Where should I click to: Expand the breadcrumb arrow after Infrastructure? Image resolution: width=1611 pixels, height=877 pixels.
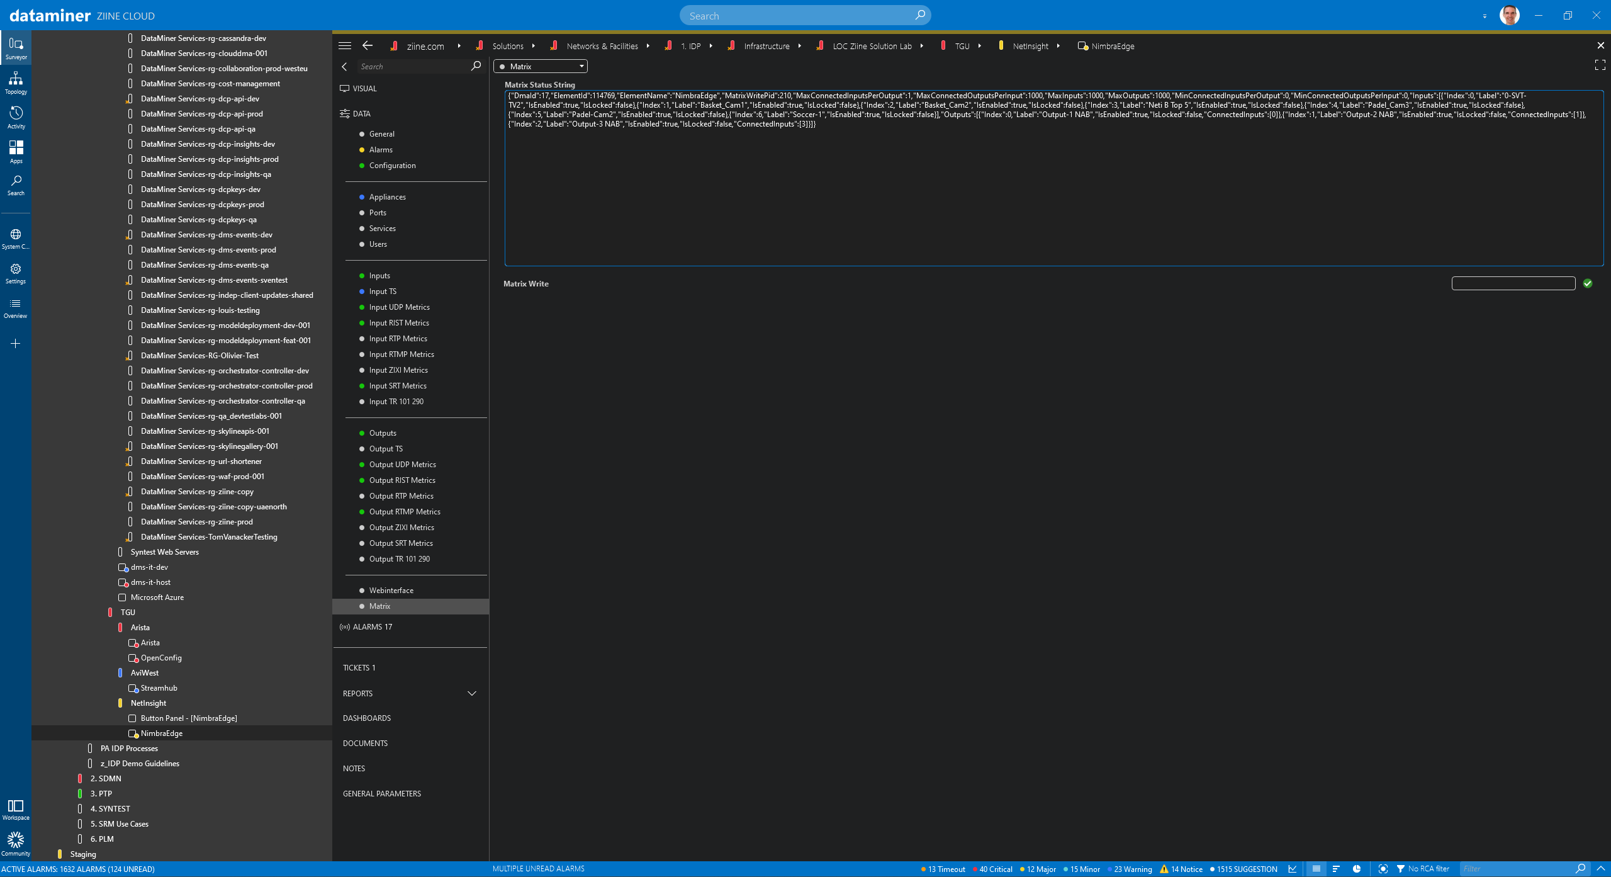799,46
